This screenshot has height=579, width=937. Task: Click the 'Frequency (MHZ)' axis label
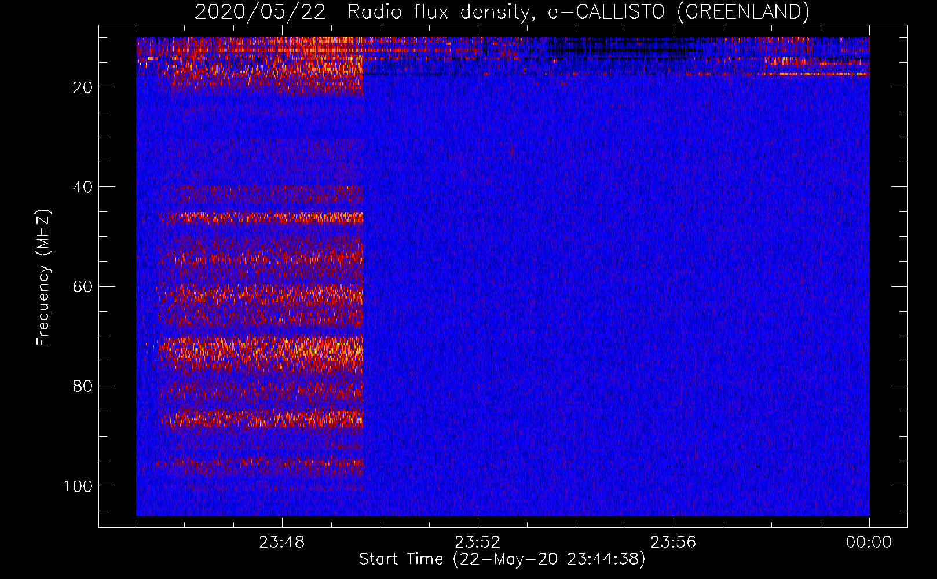pos(43,278)
